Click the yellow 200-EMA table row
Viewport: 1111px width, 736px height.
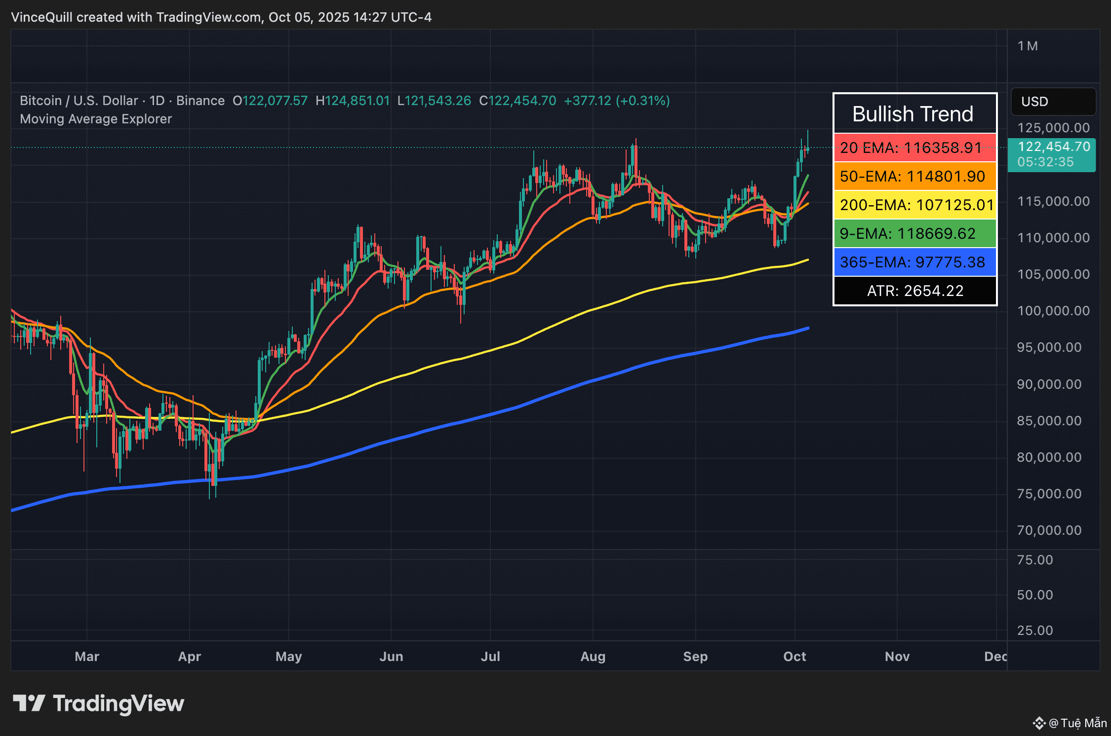click(914, 205)
